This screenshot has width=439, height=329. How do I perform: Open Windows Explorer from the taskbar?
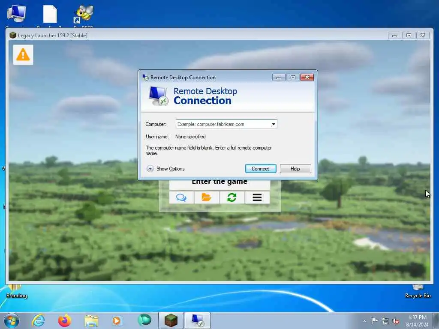91,320
